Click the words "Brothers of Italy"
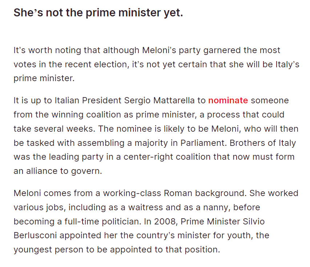This screenshot has height=267, width=310. pos(263,143)
